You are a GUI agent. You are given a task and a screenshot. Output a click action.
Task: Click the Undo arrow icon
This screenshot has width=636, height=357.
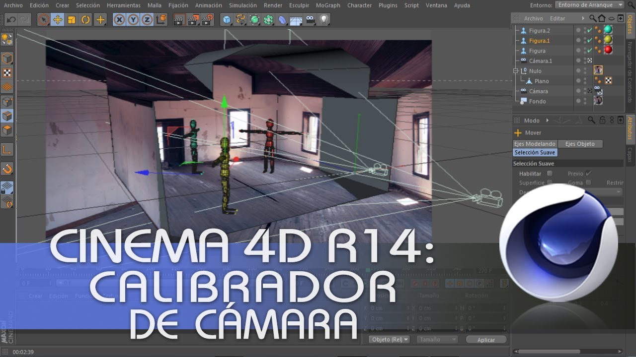click(x=11, y=20)
